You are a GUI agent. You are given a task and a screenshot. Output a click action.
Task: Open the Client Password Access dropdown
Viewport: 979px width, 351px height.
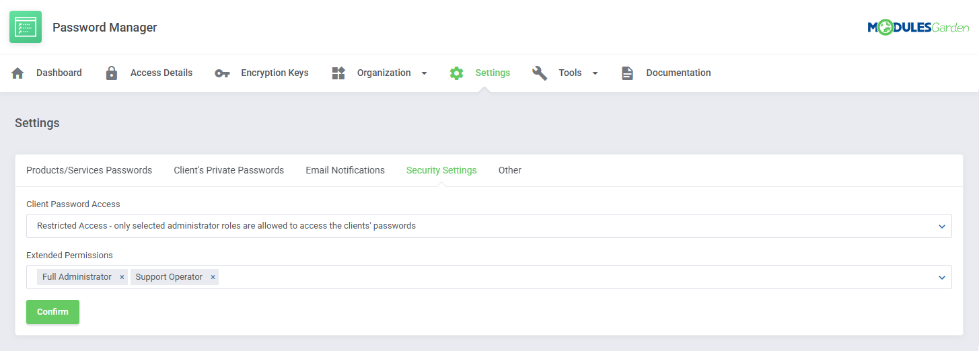(489, 226)
